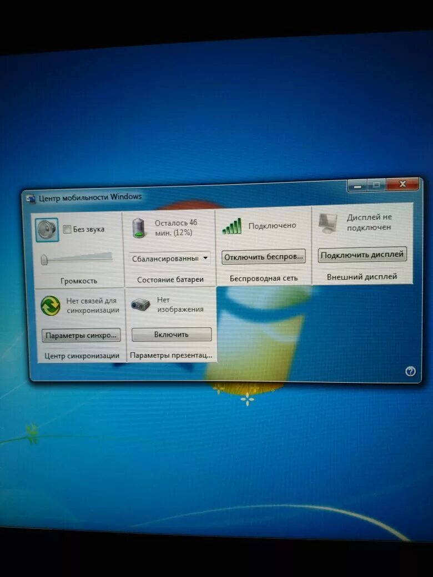The width and height of the screenshot is (433, 577).
Task: Click the volume slider handle
Action: [44, 260]
